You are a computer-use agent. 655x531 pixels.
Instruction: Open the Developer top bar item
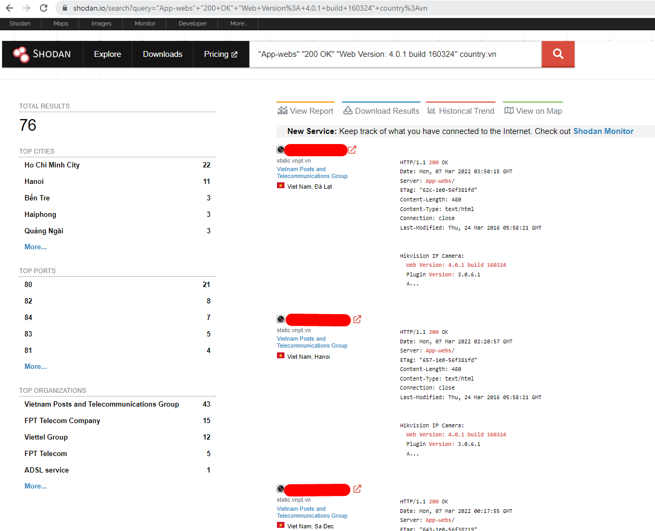pos(193,23)
